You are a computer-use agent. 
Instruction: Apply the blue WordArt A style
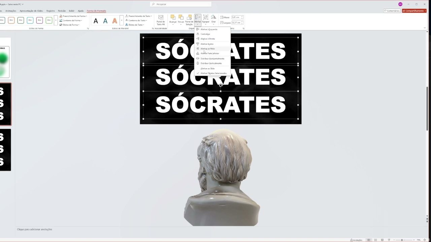pyautogui.click(x=105, y=21)
